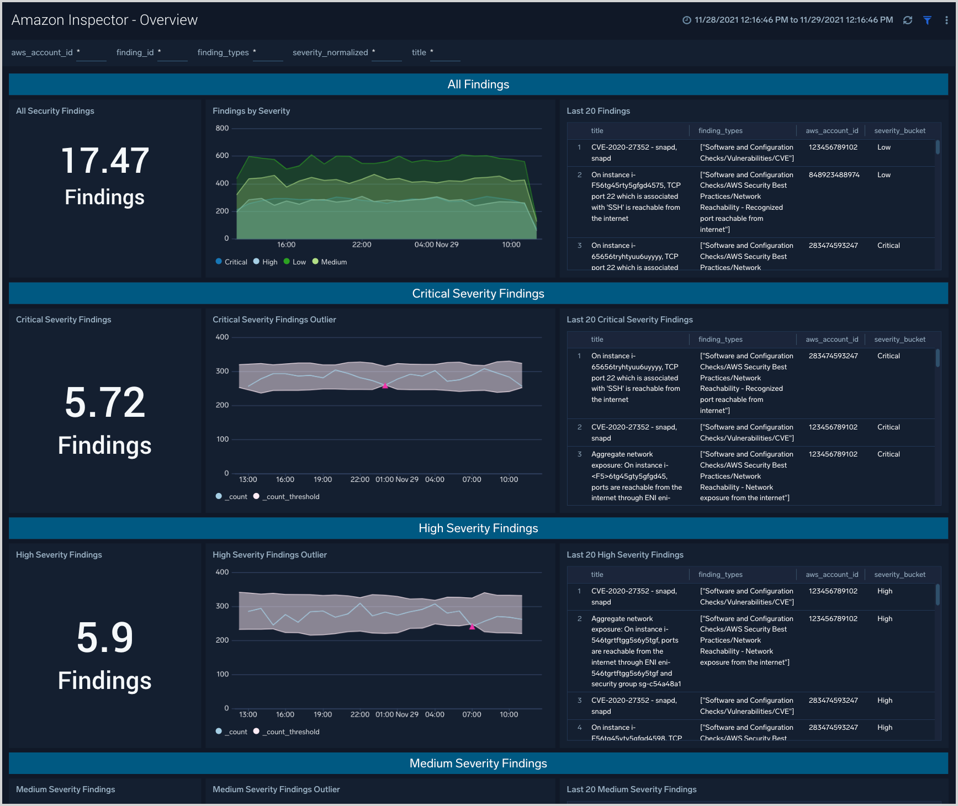This screenshot has width=958, height=806.
Task: Sort Last 20 Critical findings by title
Action: click(597, 340)
